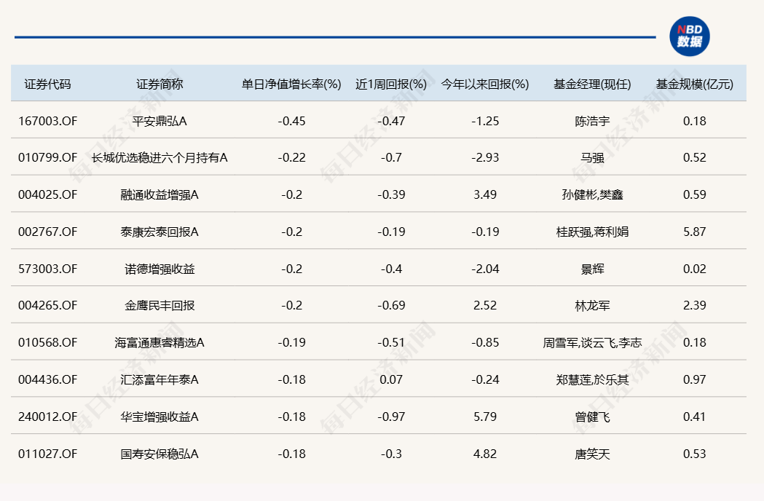Select code 011027.OF
Viewport: 764px width, 501px height.
48,454
